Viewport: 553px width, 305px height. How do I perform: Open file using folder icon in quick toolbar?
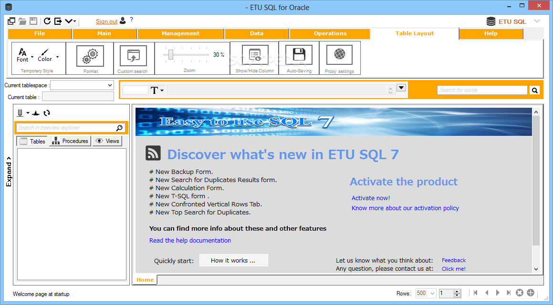[22, 21]
